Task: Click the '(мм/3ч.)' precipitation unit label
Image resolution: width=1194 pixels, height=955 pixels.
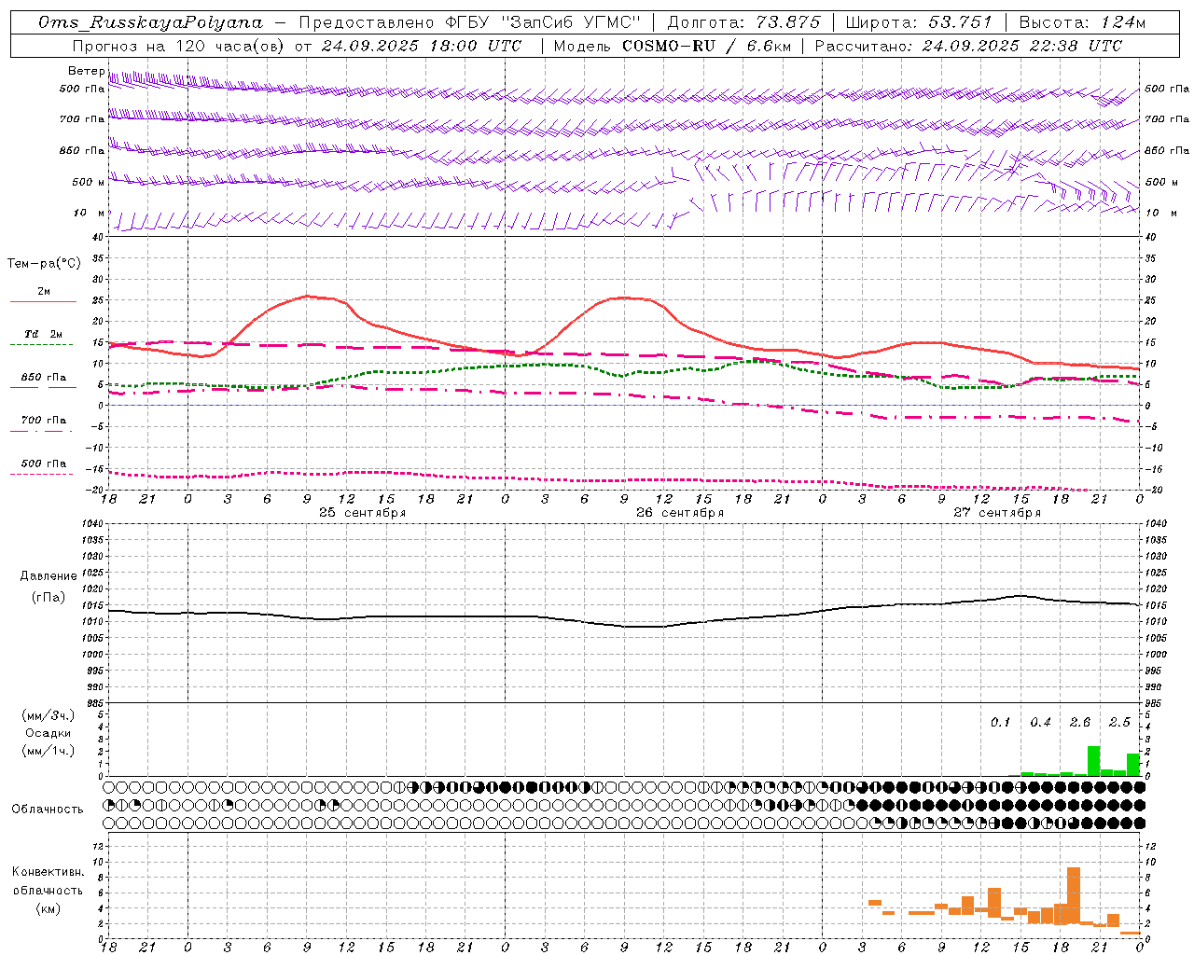Action: click(x=49, y=715)
